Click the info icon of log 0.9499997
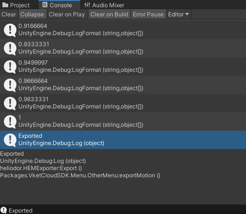 coord(10,67)
